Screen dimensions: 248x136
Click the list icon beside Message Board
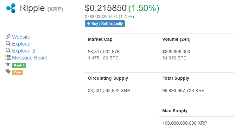8,58
